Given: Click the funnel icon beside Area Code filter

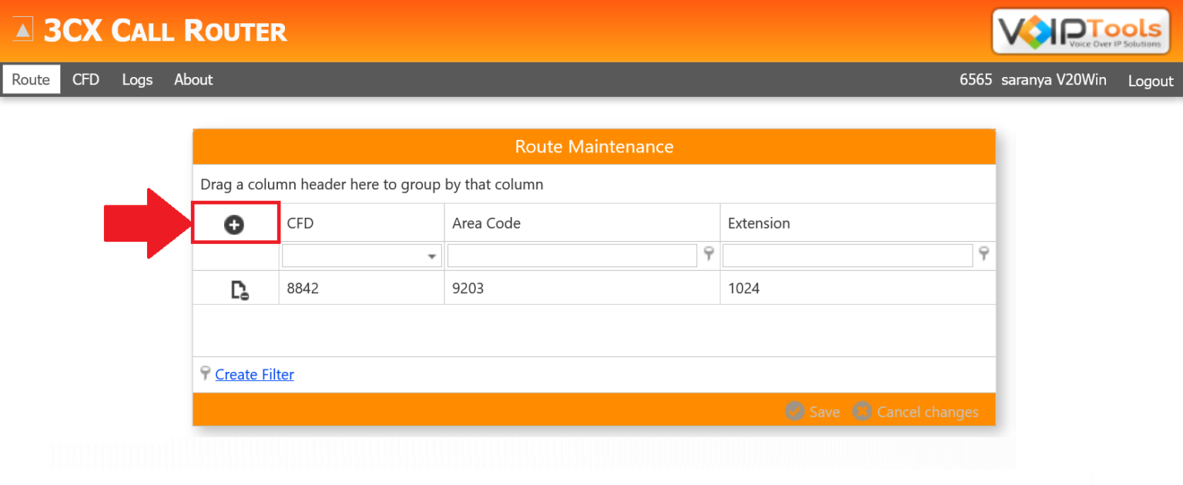Looking at the screenshot, I should 708,254.
